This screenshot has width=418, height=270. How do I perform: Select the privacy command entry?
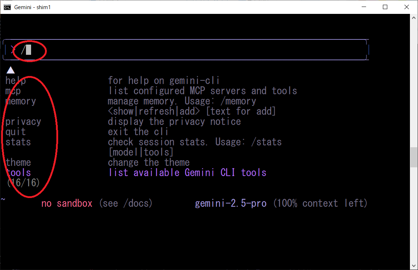coord(23,122)
